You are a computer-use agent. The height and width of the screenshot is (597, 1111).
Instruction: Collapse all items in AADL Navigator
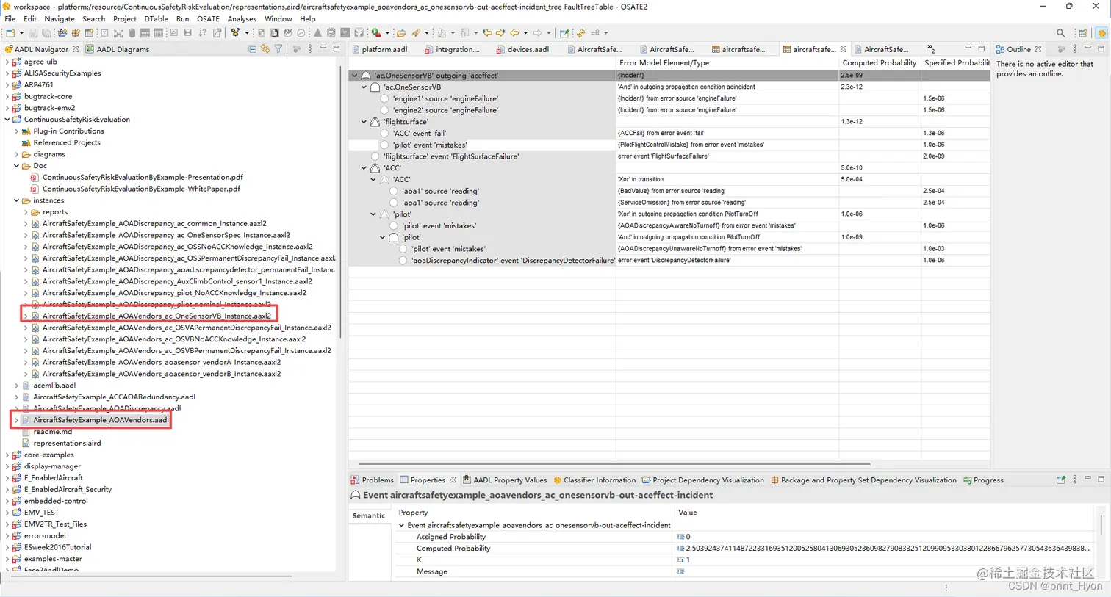[x=252, y=49]
